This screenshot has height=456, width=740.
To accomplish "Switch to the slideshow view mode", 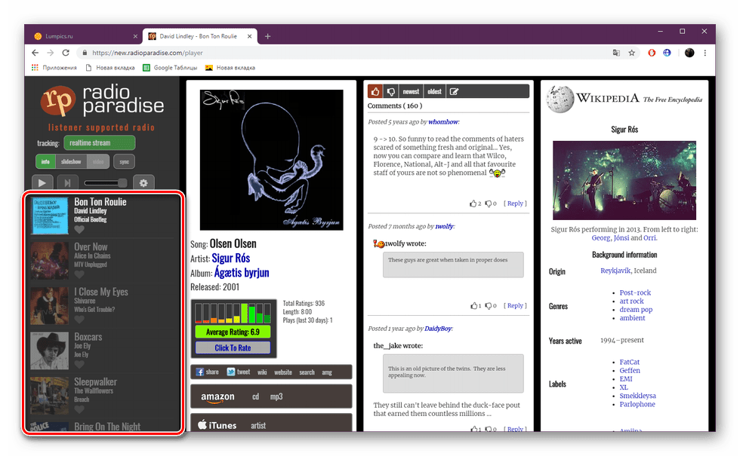I will (71, 161).
